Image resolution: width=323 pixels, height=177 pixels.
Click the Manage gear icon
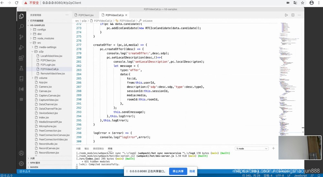[x=21, y=163]
